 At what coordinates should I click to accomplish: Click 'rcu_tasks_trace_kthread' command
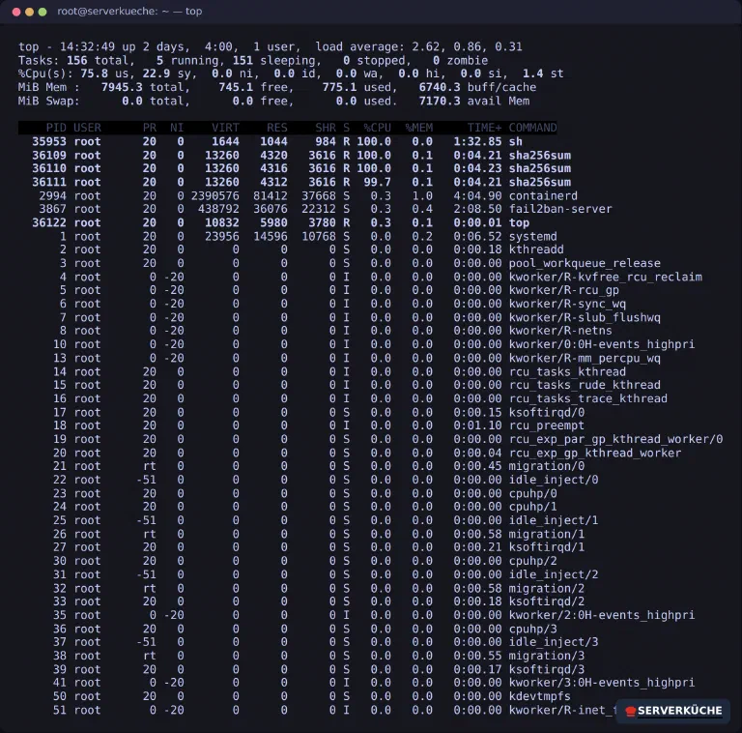tap(588, 398)
